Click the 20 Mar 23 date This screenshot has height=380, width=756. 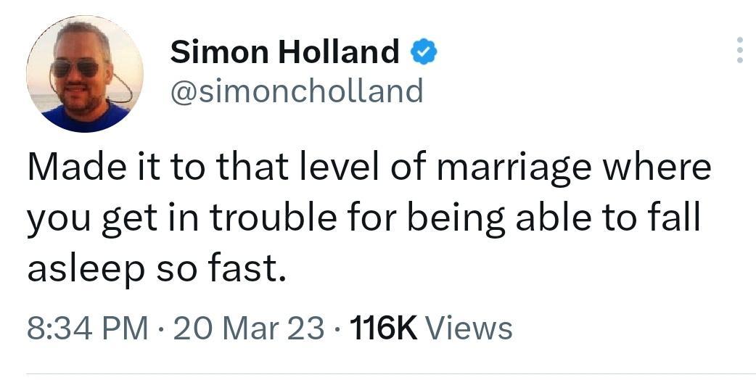coord(249,328)
